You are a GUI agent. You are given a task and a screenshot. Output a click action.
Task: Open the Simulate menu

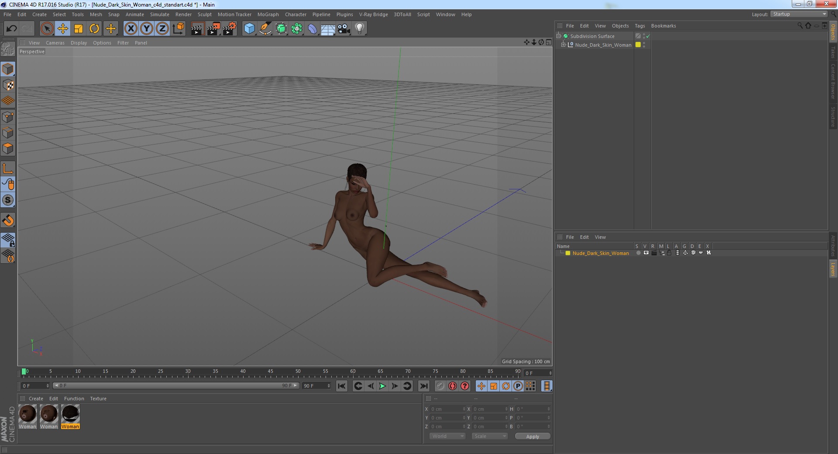point(160,14)
